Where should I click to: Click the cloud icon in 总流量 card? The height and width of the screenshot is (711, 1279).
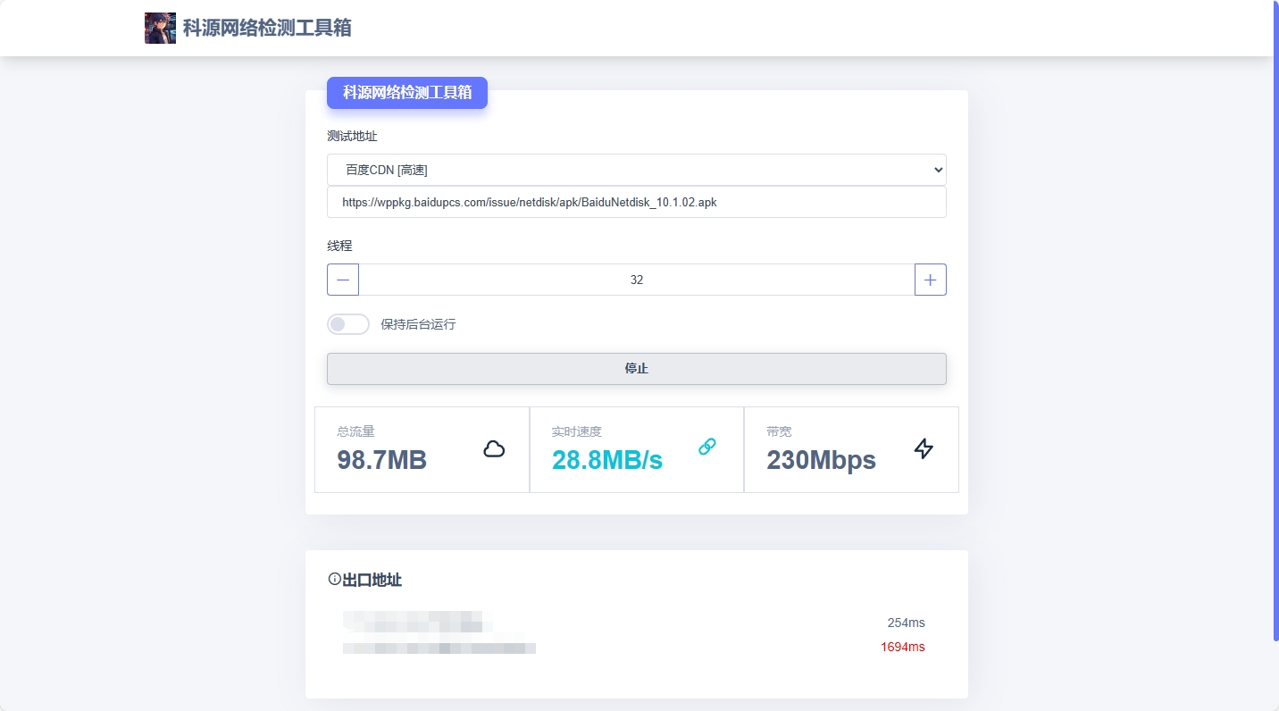[494, 448]
